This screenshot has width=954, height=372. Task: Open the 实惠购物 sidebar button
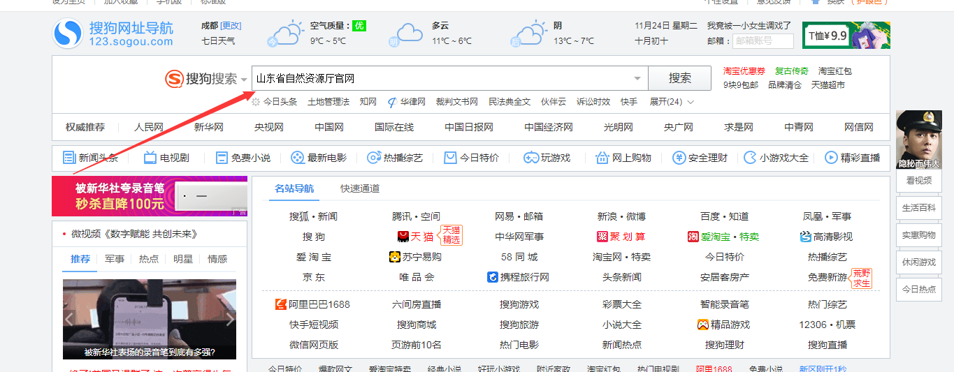tap(918, 235)
